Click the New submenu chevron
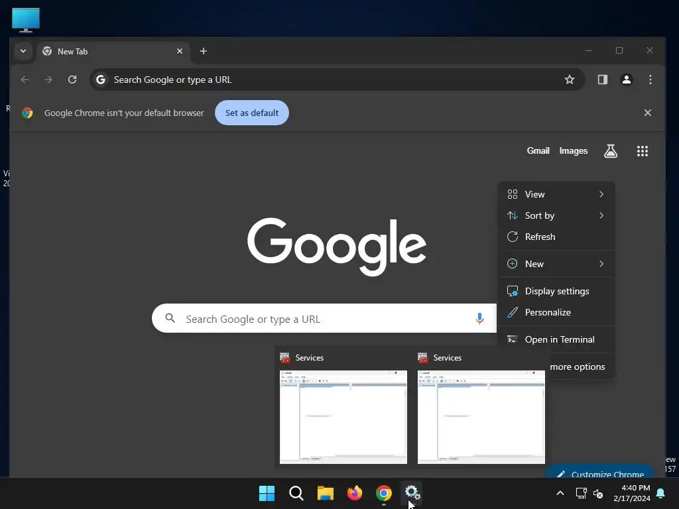 click(x=601, y=264)
